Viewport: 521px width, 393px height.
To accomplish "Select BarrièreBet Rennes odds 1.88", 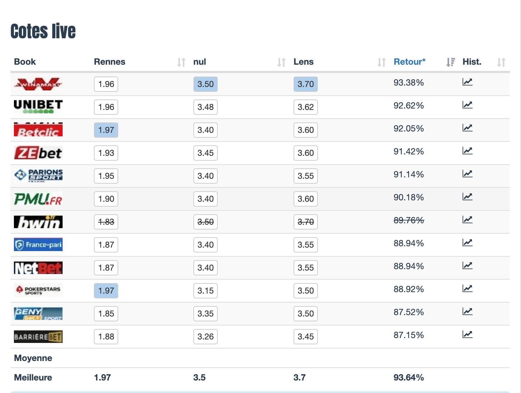I will point(106,337).
